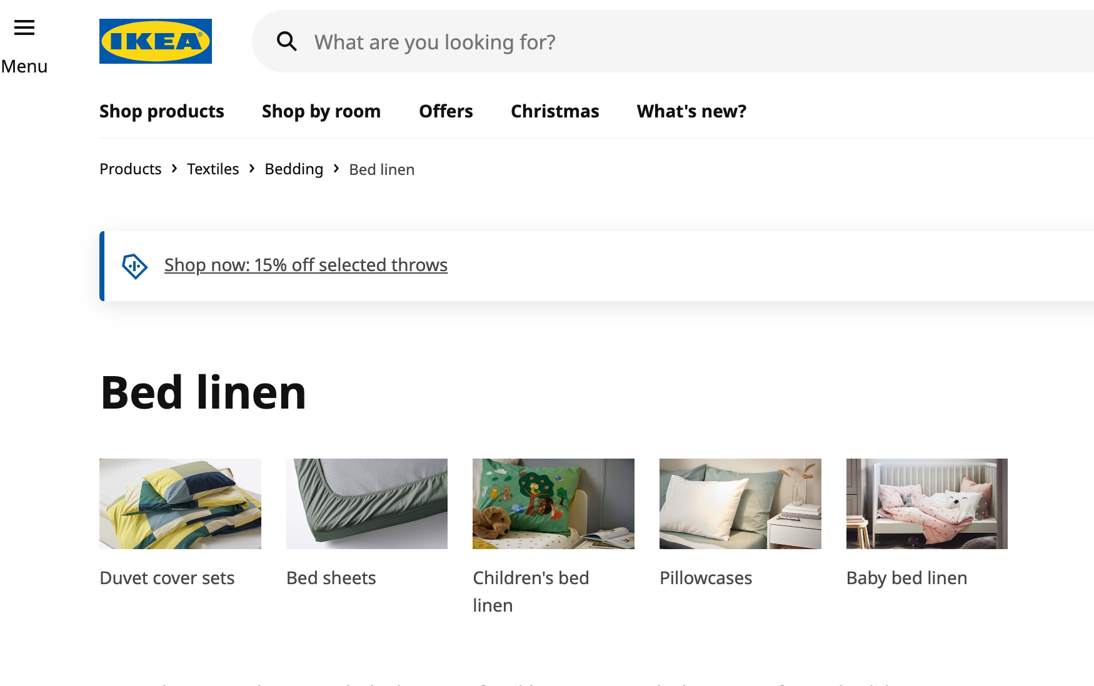Select the Children's bed linen image
The height and width of the screenshot is (686, 1094).
553,504
